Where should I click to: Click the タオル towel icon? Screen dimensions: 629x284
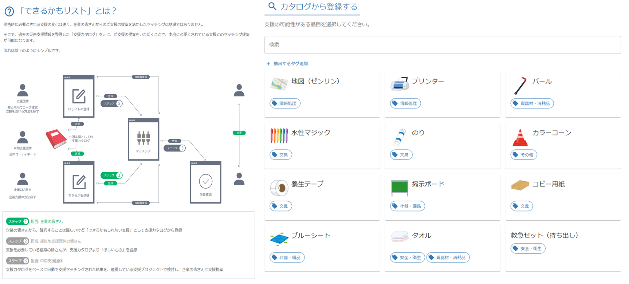[x=400, y=237]
